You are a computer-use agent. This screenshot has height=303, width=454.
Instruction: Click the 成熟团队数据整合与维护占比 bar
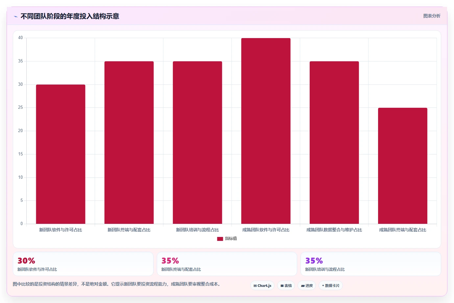coord(334,143)
